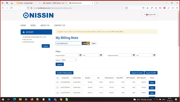This screenshot has width=180, height=102.
Task: Open Task View in the taskbar
Action: (8, 99)
